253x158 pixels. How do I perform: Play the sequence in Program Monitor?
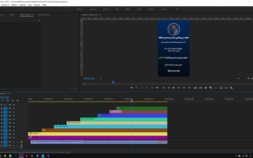pyautogui.click(x=174, y=88)
